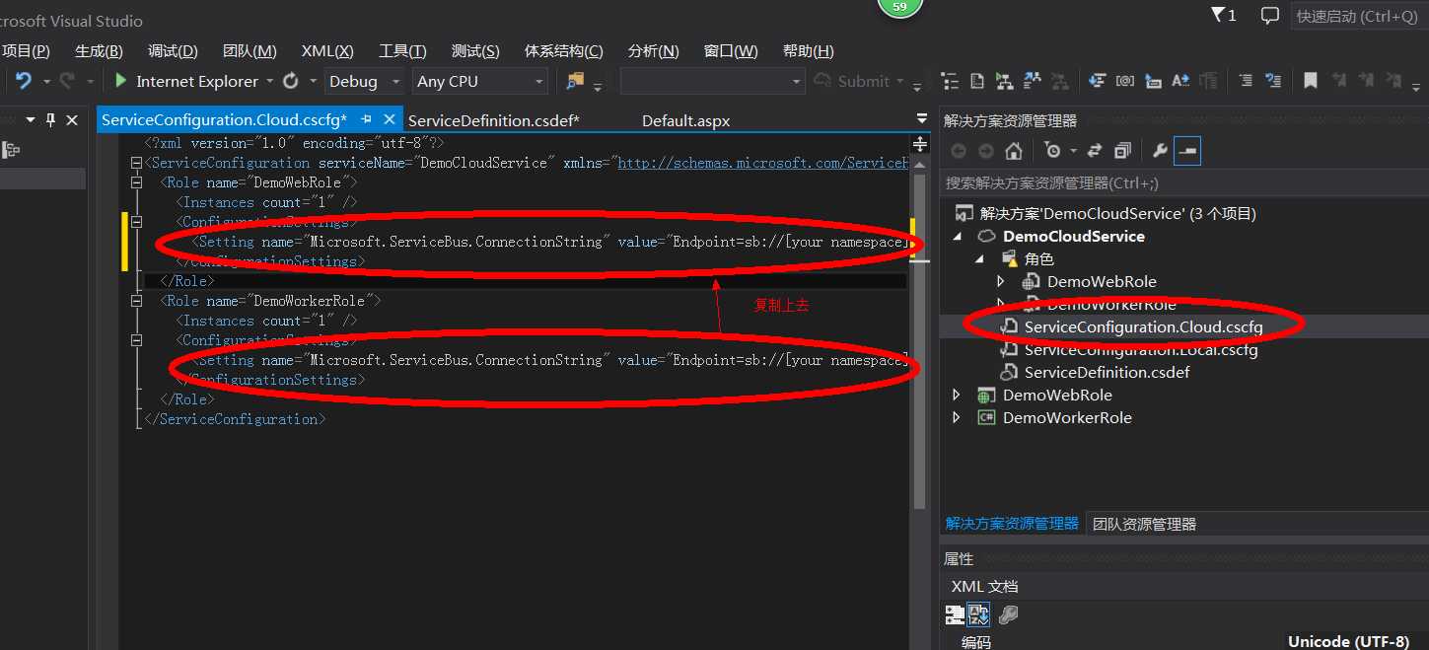The height and width of the screenshot is (650, 1429).
Task: Click the find in files folder icon
Action: click(575, 81)
